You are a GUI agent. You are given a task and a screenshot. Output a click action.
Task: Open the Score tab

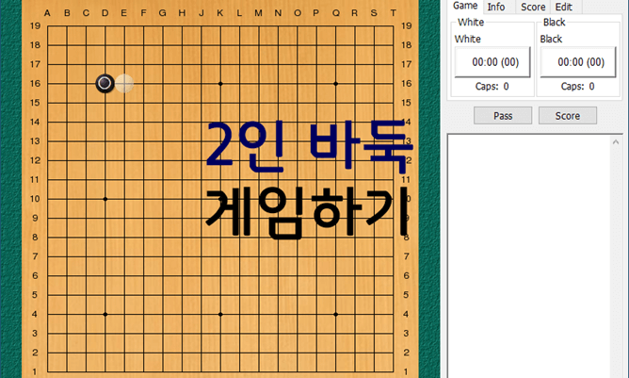533,7
